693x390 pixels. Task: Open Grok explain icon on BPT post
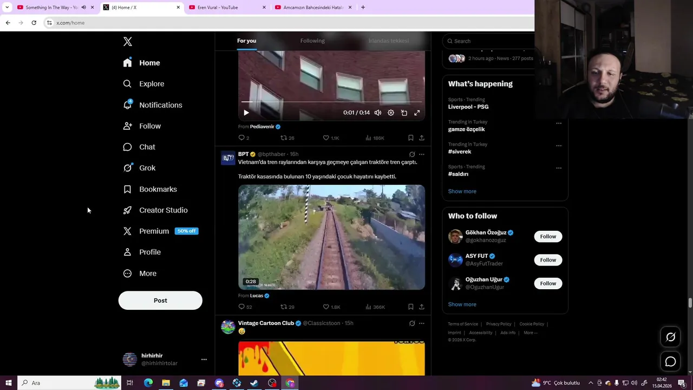click(412, 154)
